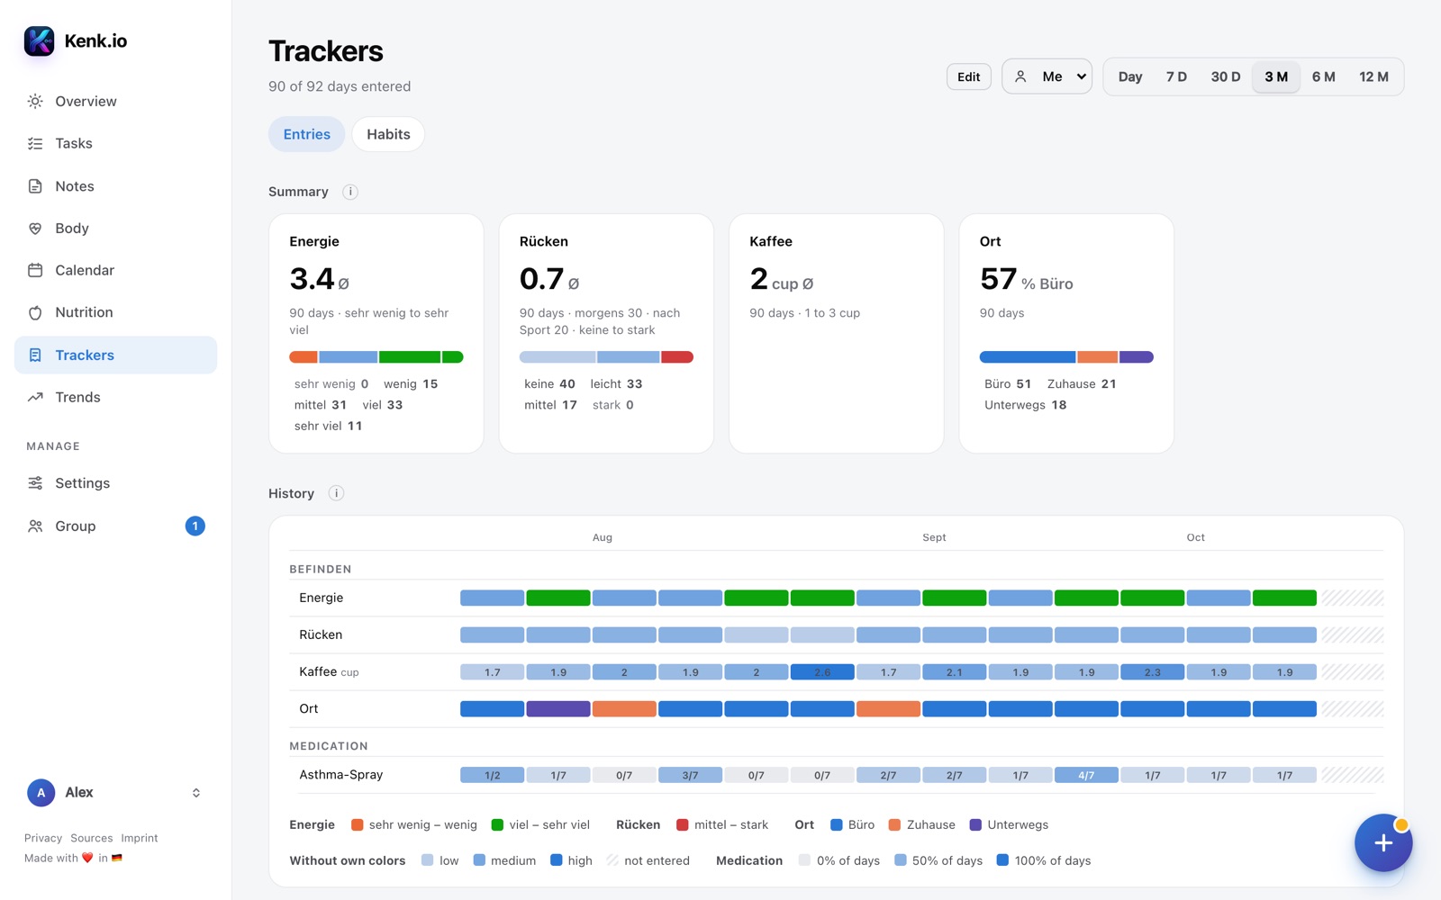Click the Rücken 0.7 average value
The width and height of the screenshot is (1441, 900).
click(549, 280)
